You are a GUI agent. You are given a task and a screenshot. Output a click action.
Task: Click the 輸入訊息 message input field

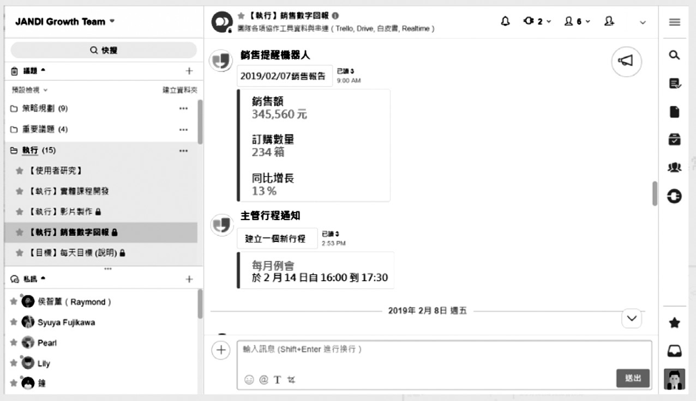pyautogui.click(x=445, y=349)
